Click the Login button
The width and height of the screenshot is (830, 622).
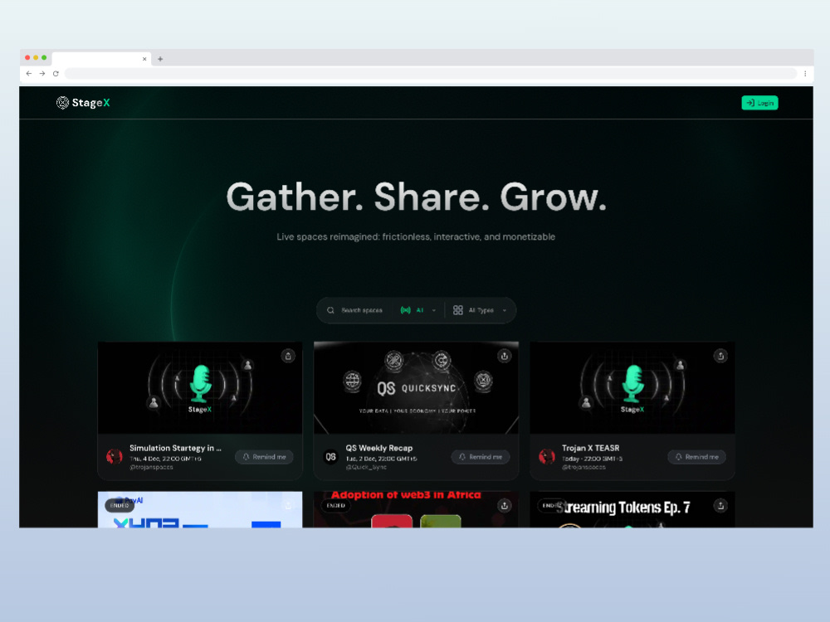759,103
